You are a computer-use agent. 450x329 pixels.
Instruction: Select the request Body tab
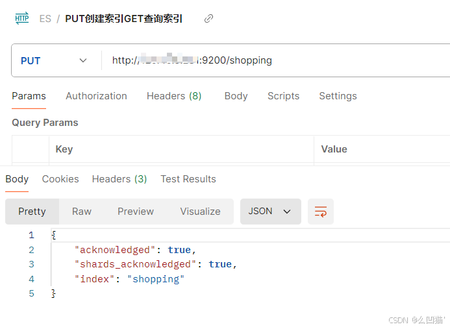(x=236, y=96)
